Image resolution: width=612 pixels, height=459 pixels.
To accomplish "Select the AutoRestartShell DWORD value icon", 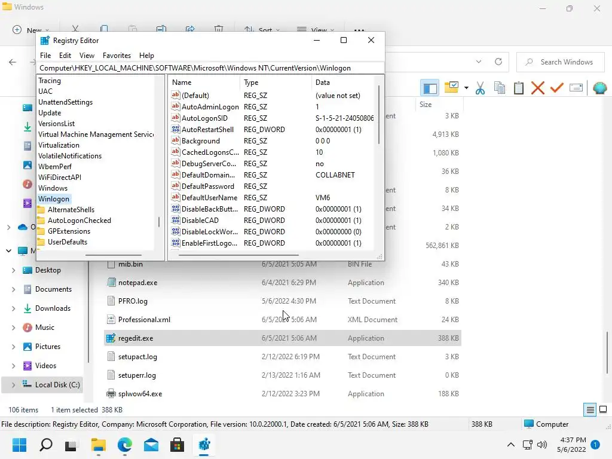I will click(x=176, y=129).
